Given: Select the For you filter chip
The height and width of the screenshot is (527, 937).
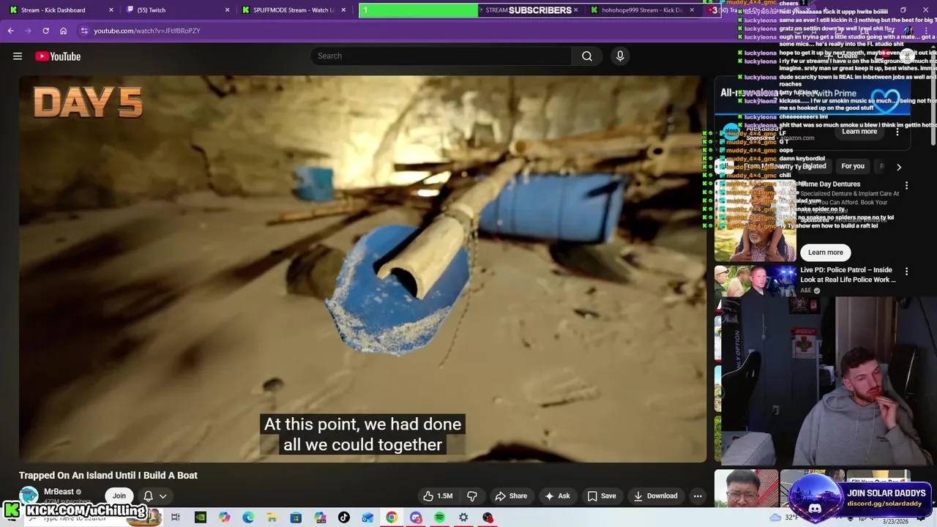Looking at the screenshot, I should click(853, 166).
